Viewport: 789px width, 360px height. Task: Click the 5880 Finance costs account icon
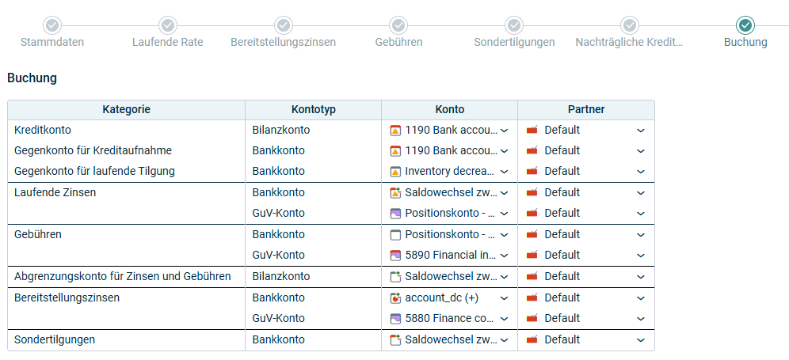point(395,318)
